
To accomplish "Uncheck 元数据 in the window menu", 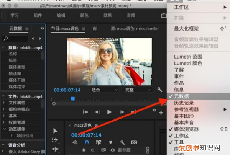I will (x=198, y=96).
